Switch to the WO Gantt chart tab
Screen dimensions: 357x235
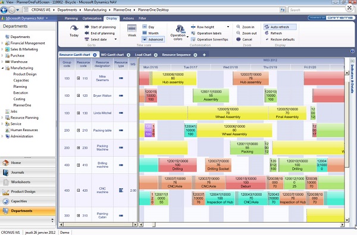pyautogui.click(x=112, y=55)
